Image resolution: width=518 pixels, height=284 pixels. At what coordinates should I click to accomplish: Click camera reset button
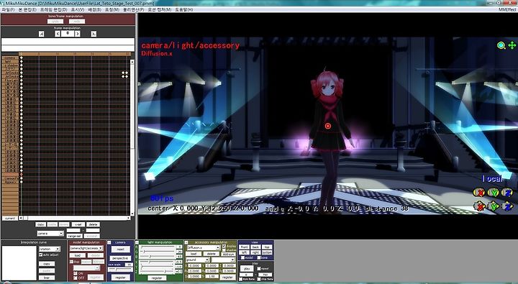pos(120,249)
